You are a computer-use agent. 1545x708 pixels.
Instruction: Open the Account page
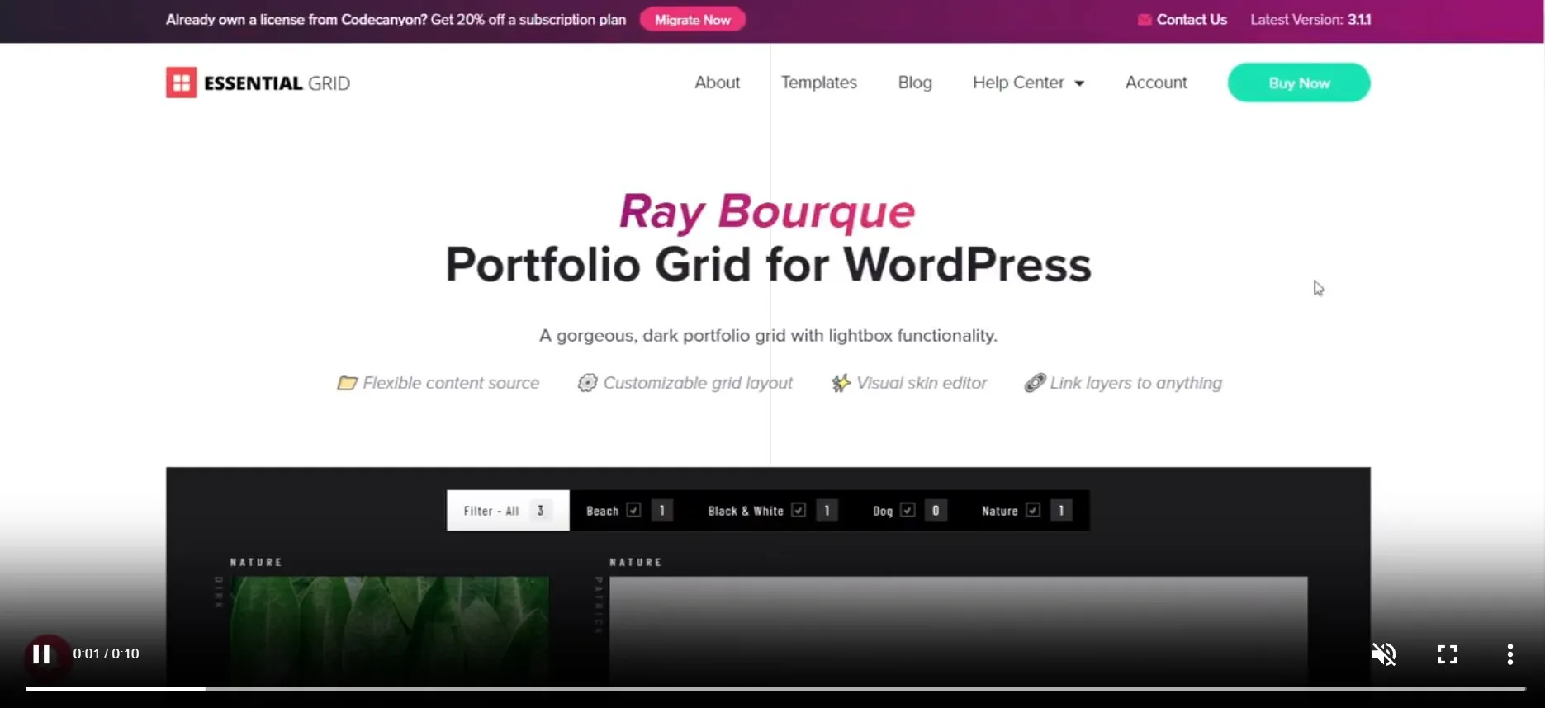[x=1156, y=83]
